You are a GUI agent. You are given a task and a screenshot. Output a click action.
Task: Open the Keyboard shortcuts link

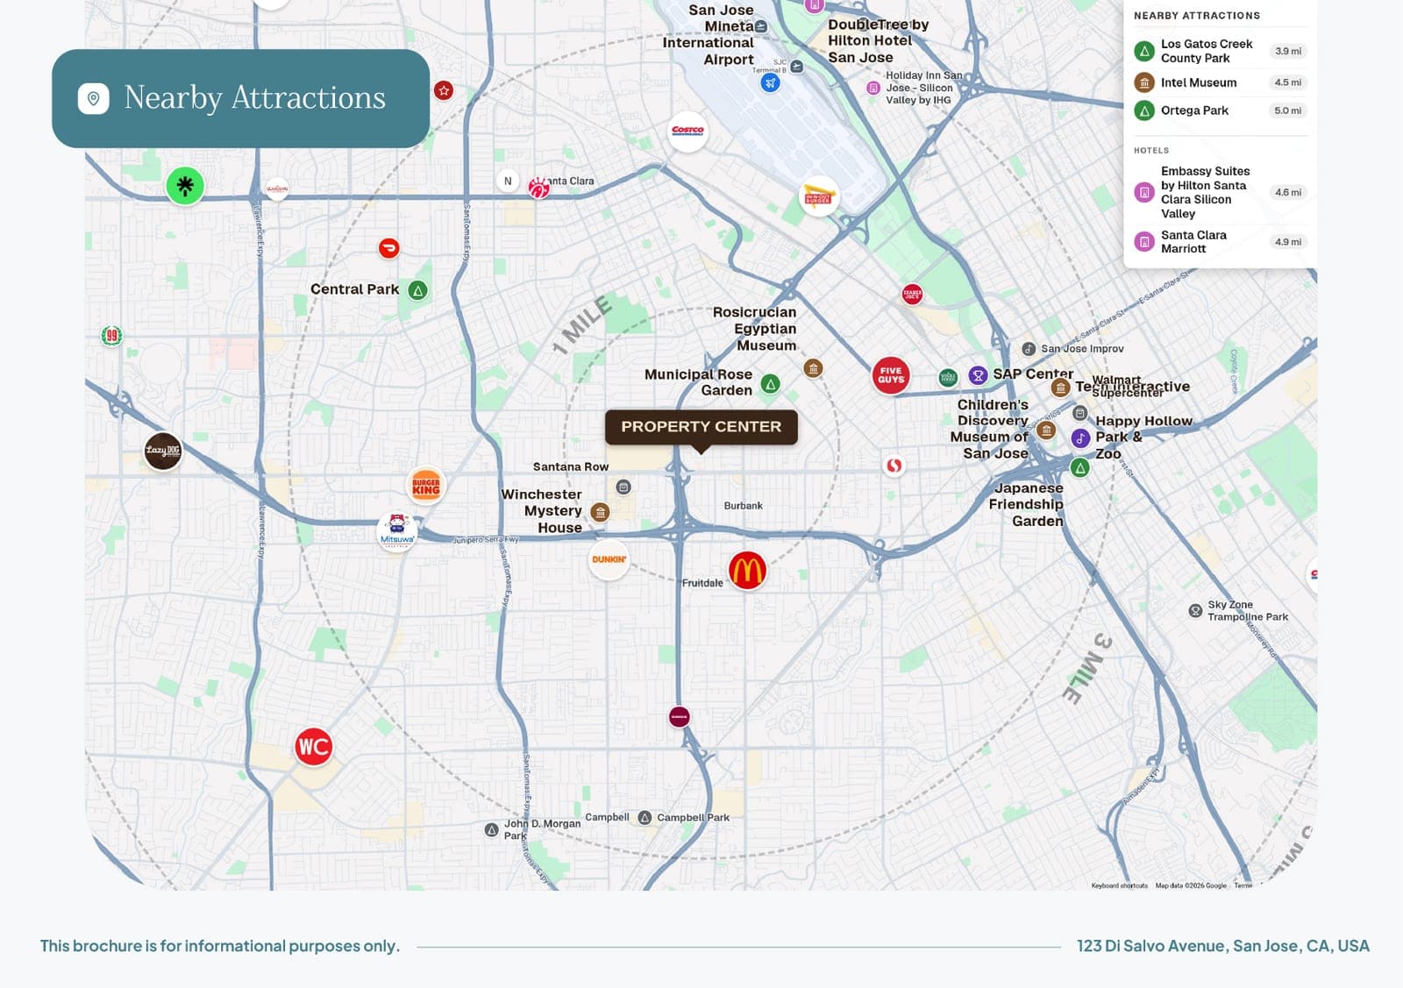click(1120, 885)
